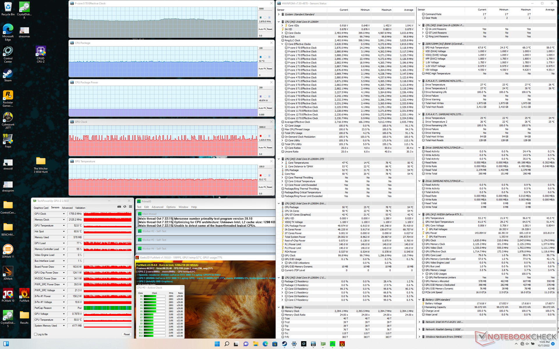
Task: Expand Network: Intel Wi-Fi 6 AX201 section
Action: point(420,322)
